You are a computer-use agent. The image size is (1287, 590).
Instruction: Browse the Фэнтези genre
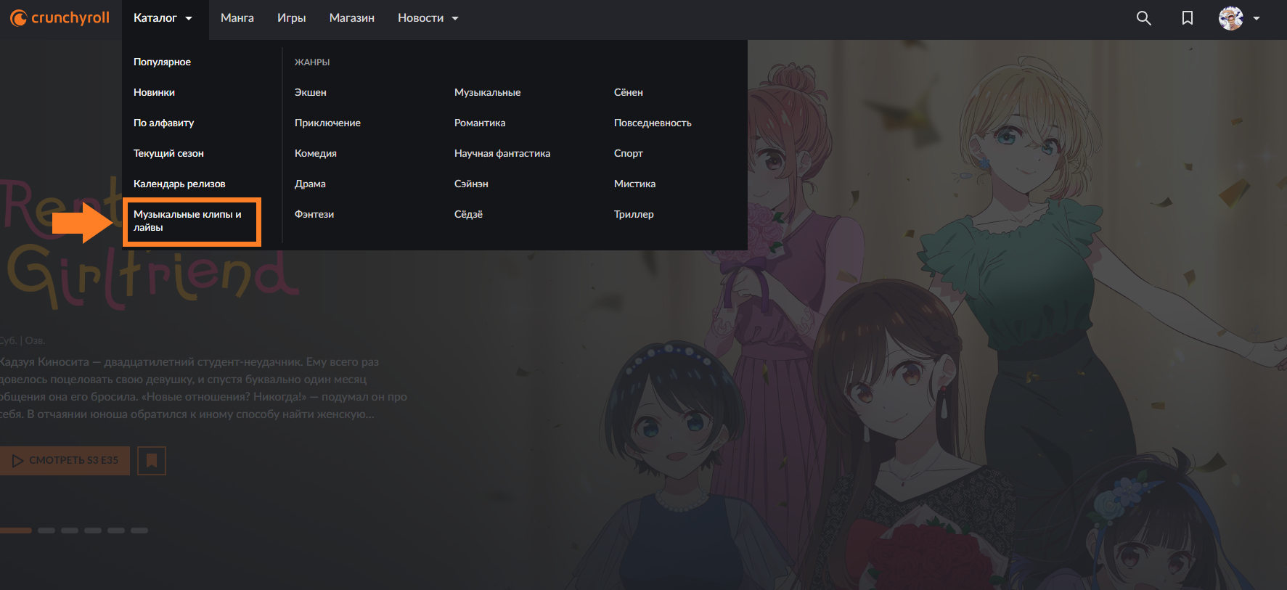click(314, 214)
